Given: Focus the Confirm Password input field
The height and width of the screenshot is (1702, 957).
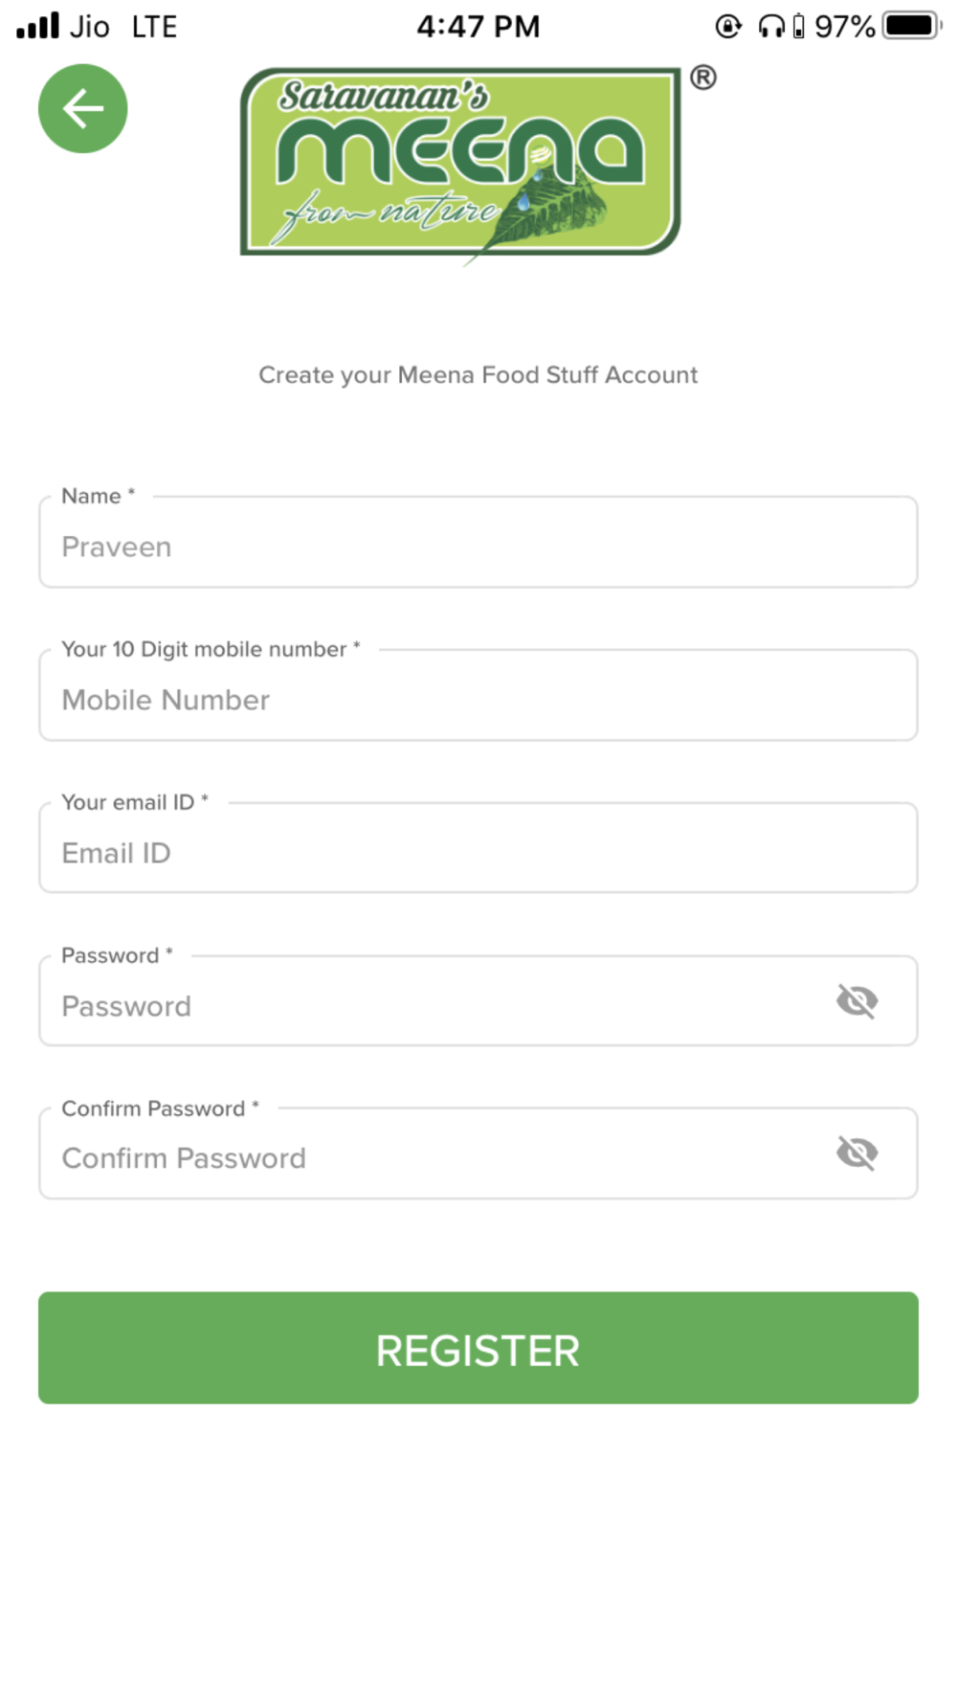Looking at the screenshot, I should click(478, 1153).
